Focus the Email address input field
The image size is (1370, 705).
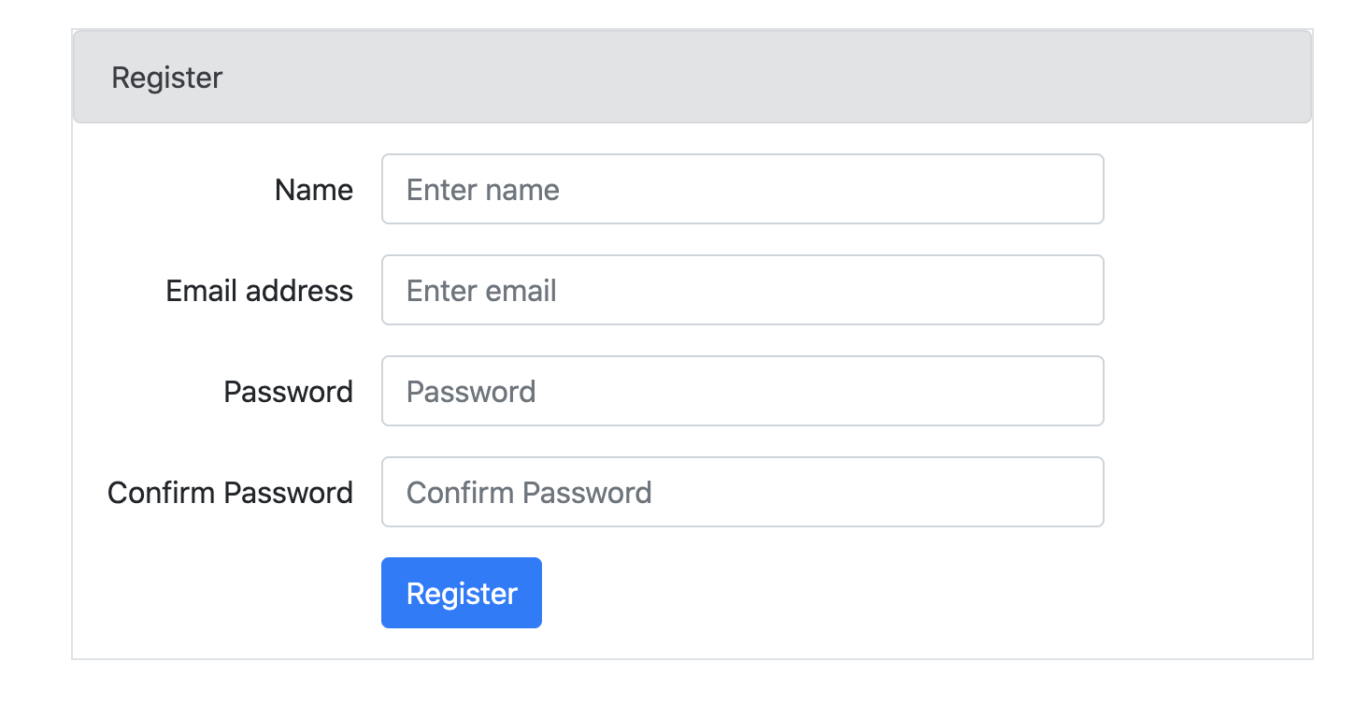(x=742, y=290)
